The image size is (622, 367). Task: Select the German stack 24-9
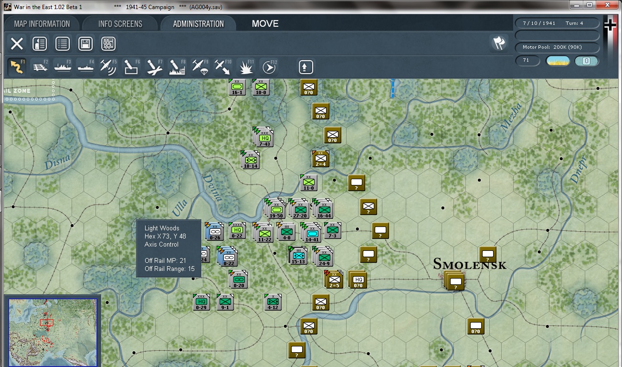(x=323, y=256)
